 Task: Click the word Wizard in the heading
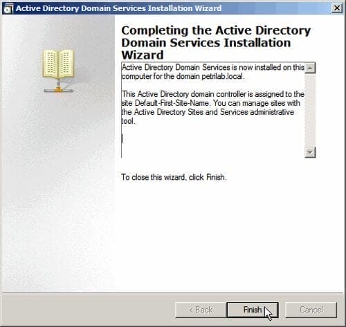coord(143,55)
